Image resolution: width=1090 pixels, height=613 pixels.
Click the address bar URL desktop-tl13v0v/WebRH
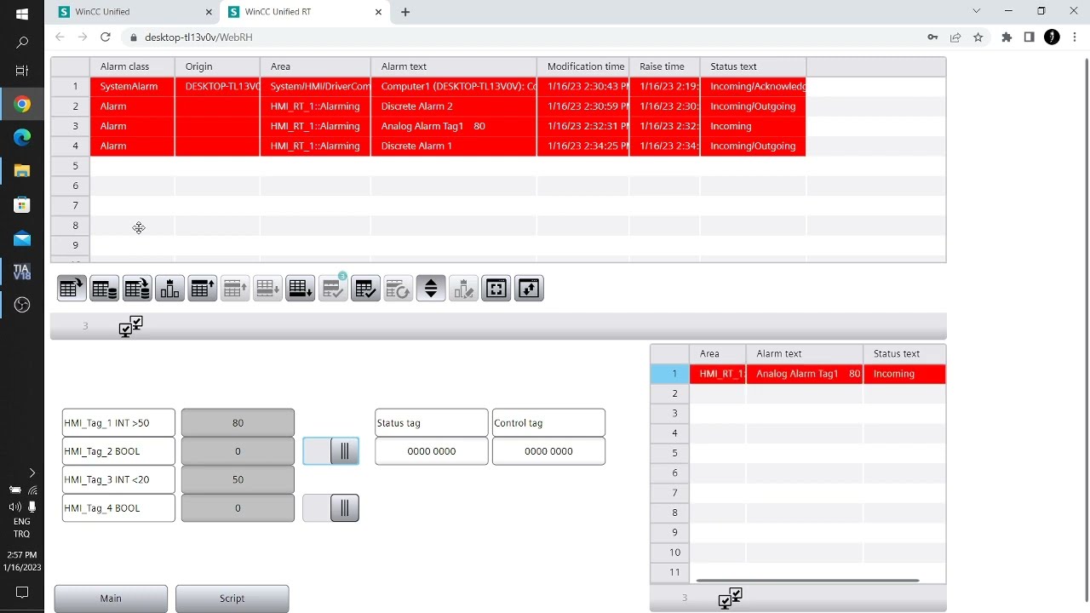pos(198,37)
